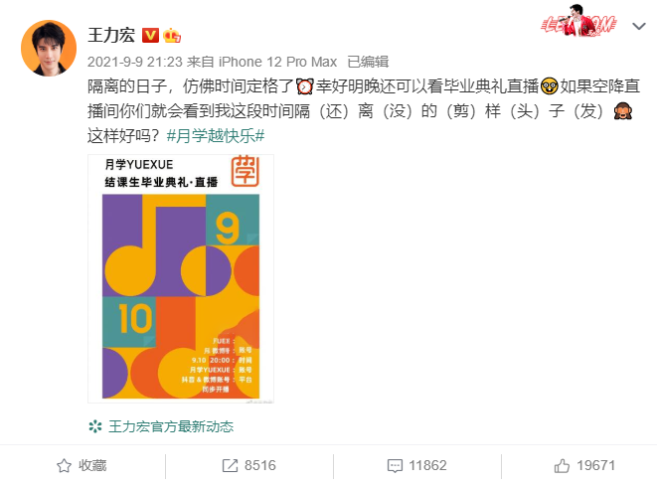Click the star 收藏 favorite icon

tap(64, 465)
